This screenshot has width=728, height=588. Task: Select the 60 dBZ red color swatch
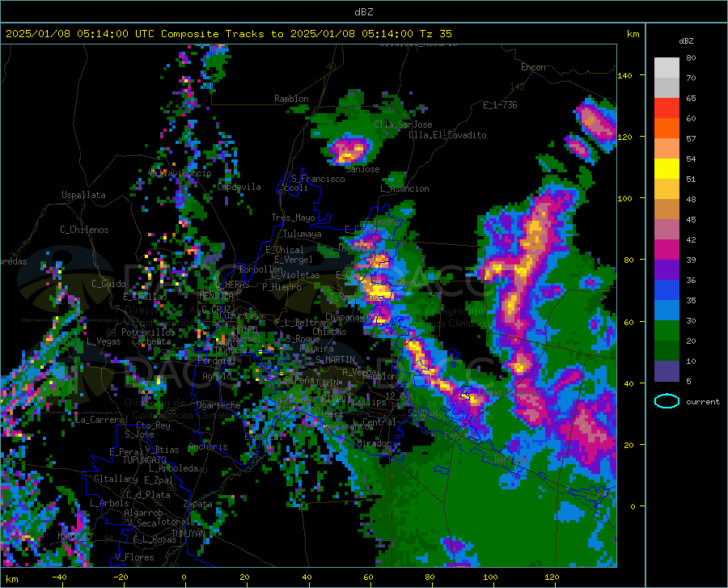click(x=667, y=108)
